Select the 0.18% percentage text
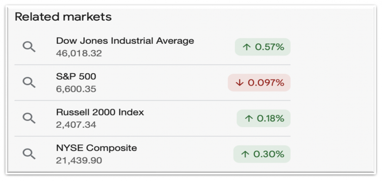382x181 pixels. [x=270, y=119]
